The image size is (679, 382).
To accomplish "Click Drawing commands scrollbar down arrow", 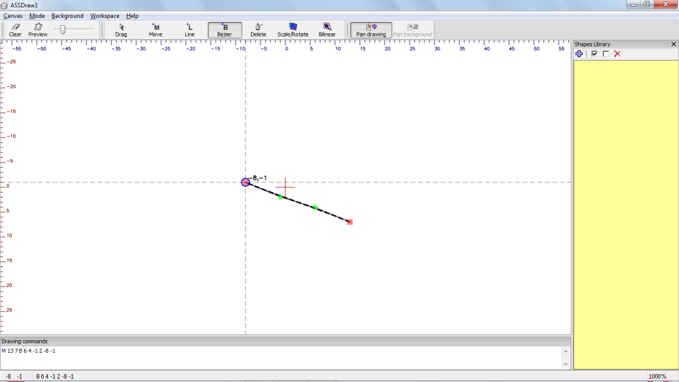I will tap(566, 364).
